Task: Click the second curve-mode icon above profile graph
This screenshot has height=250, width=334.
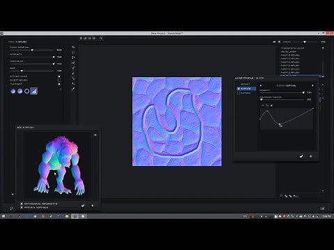Action: [x=267, y=106]
